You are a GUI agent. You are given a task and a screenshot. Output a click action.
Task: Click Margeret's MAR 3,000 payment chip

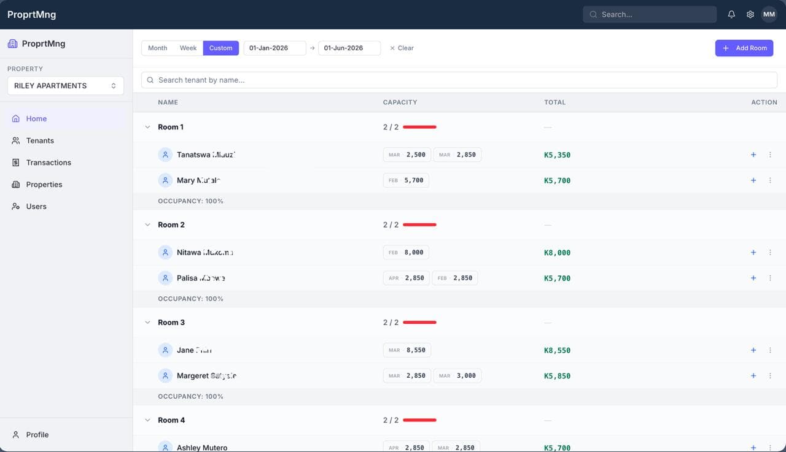coord(457,375)
